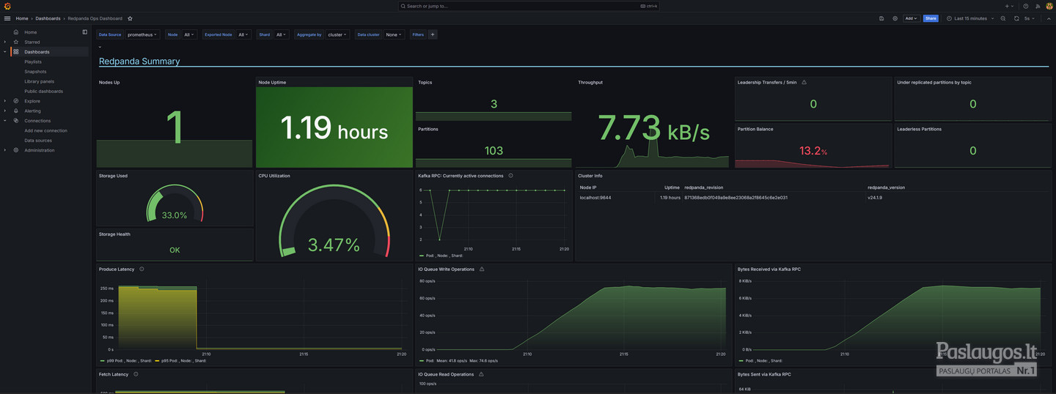Expand the Alerting sidebar section
Screen dimensions: 1056x394
(x=4, y=111)
